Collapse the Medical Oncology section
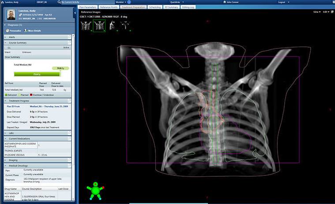335x204 pixels. pyautogui.click(x=6, y=165)
